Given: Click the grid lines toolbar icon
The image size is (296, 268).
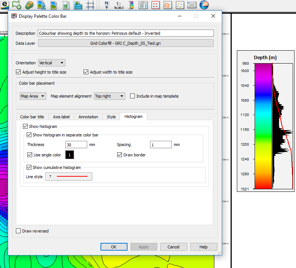Looking at the screenshot, I should [90, 5].
